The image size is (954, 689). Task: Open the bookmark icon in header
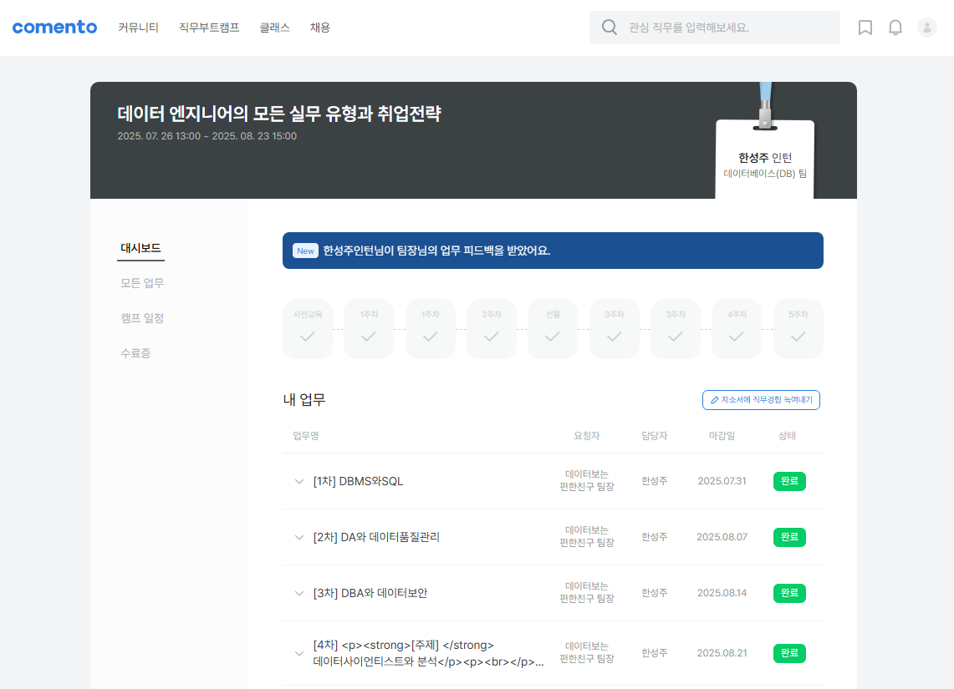pyautogui.click(x=865, y=28)
